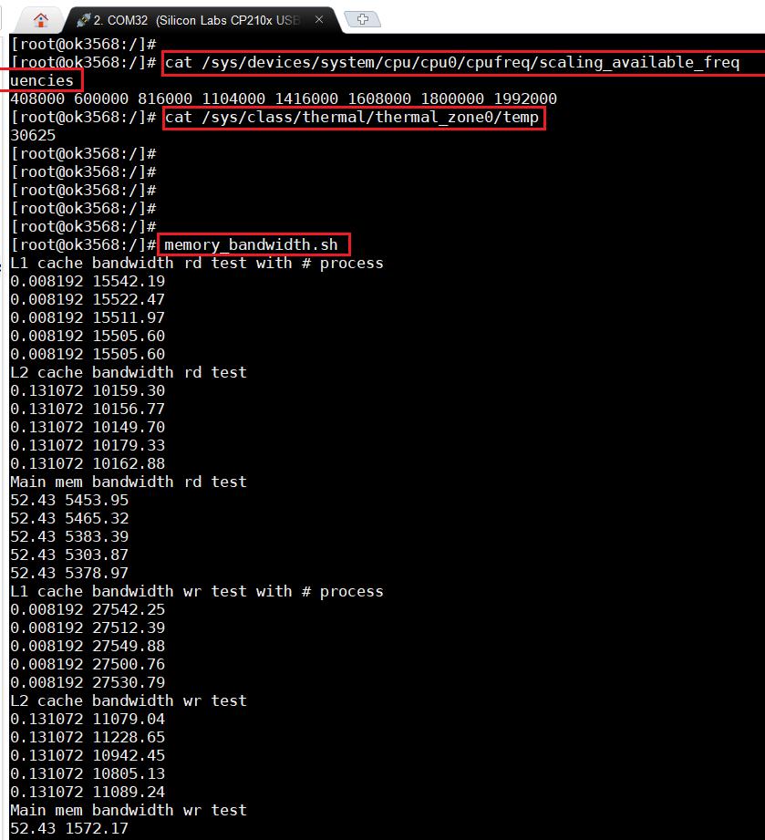This screenshot has width=765, height=840.
Task: Click the value 27530.79
Action: [129, 682]
